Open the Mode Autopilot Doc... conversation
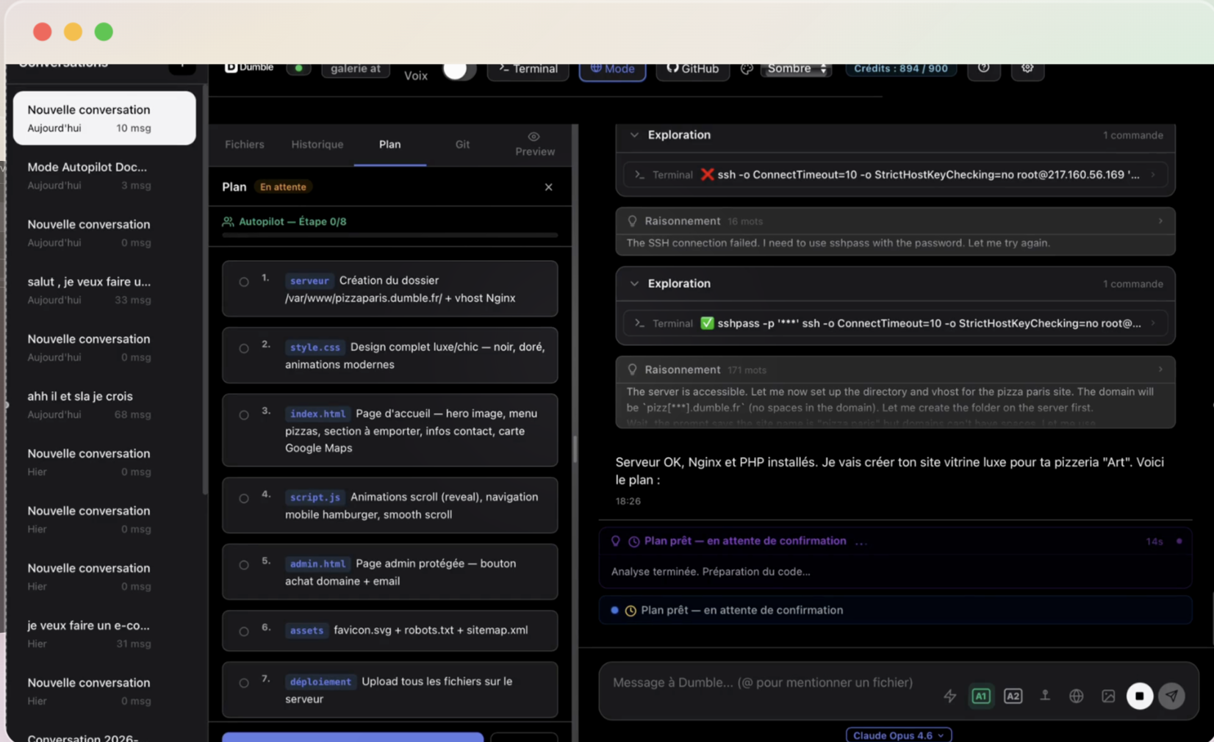The height and width of the screenshot is (742, 1214). pyautogui.click(x=104, y=176)
